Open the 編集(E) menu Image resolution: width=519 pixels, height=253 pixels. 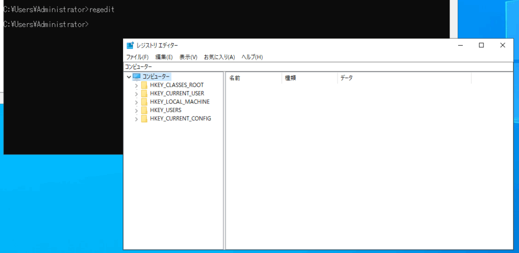164,57
